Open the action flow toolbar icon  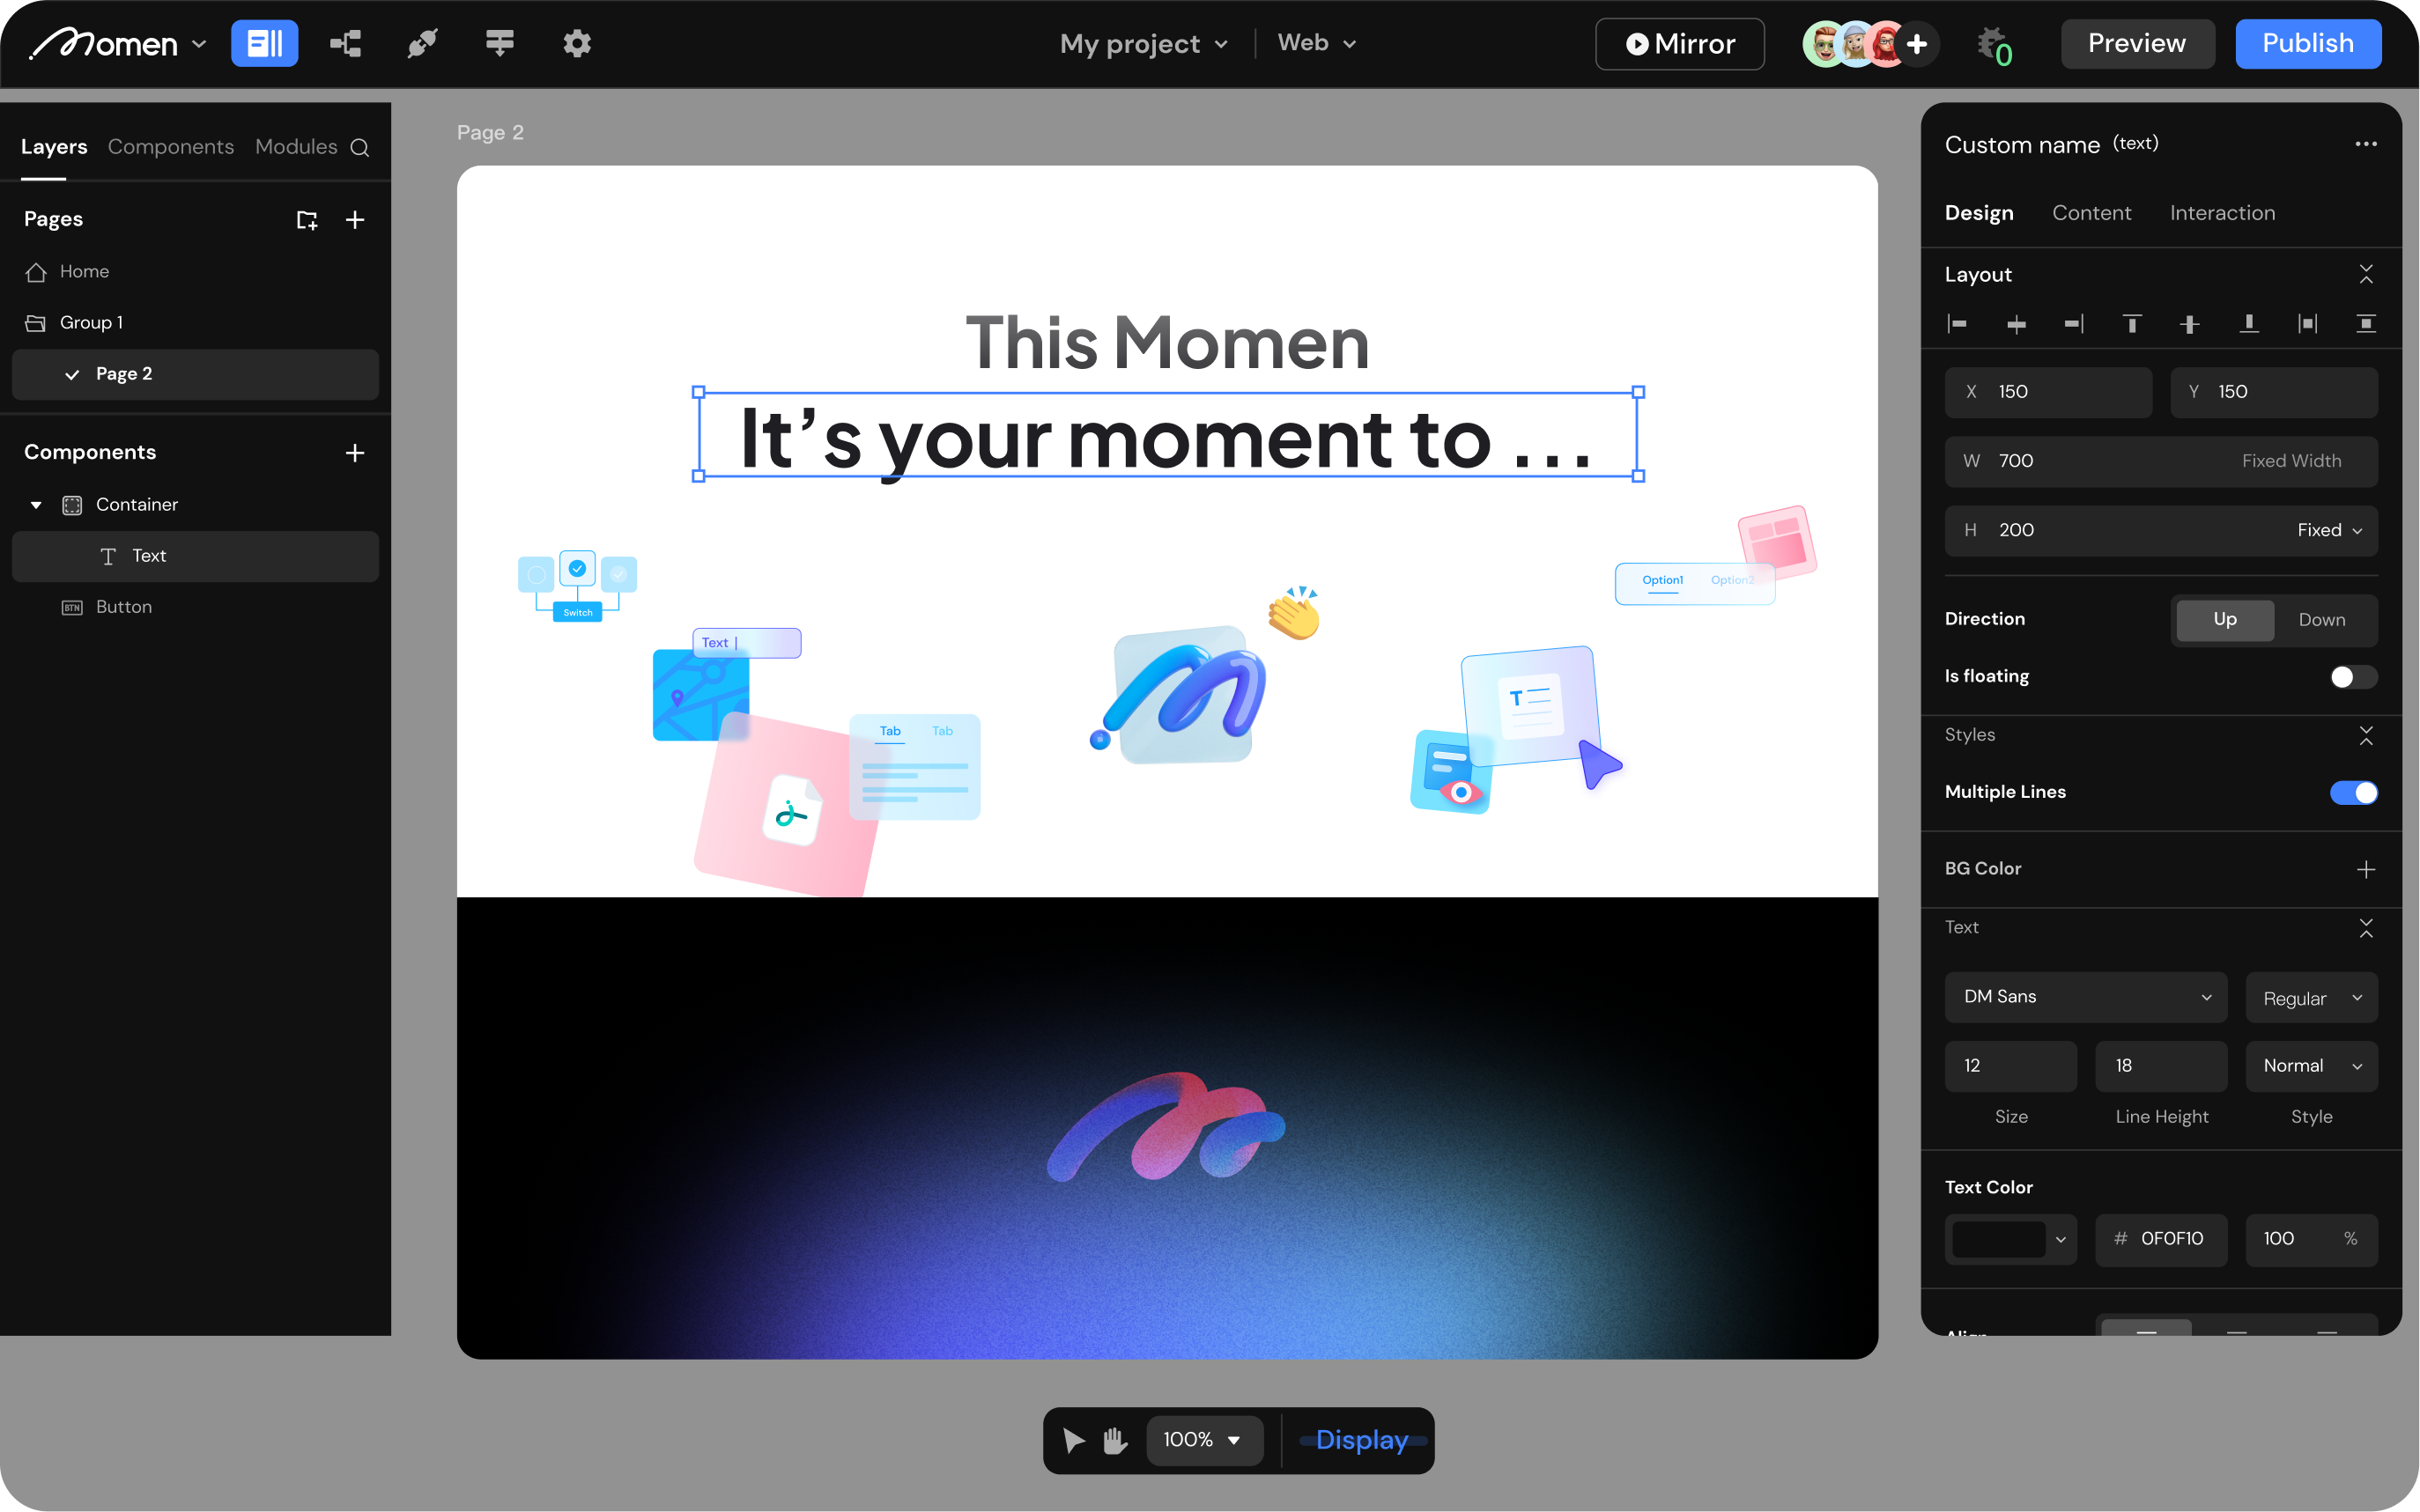coord(500,43)
